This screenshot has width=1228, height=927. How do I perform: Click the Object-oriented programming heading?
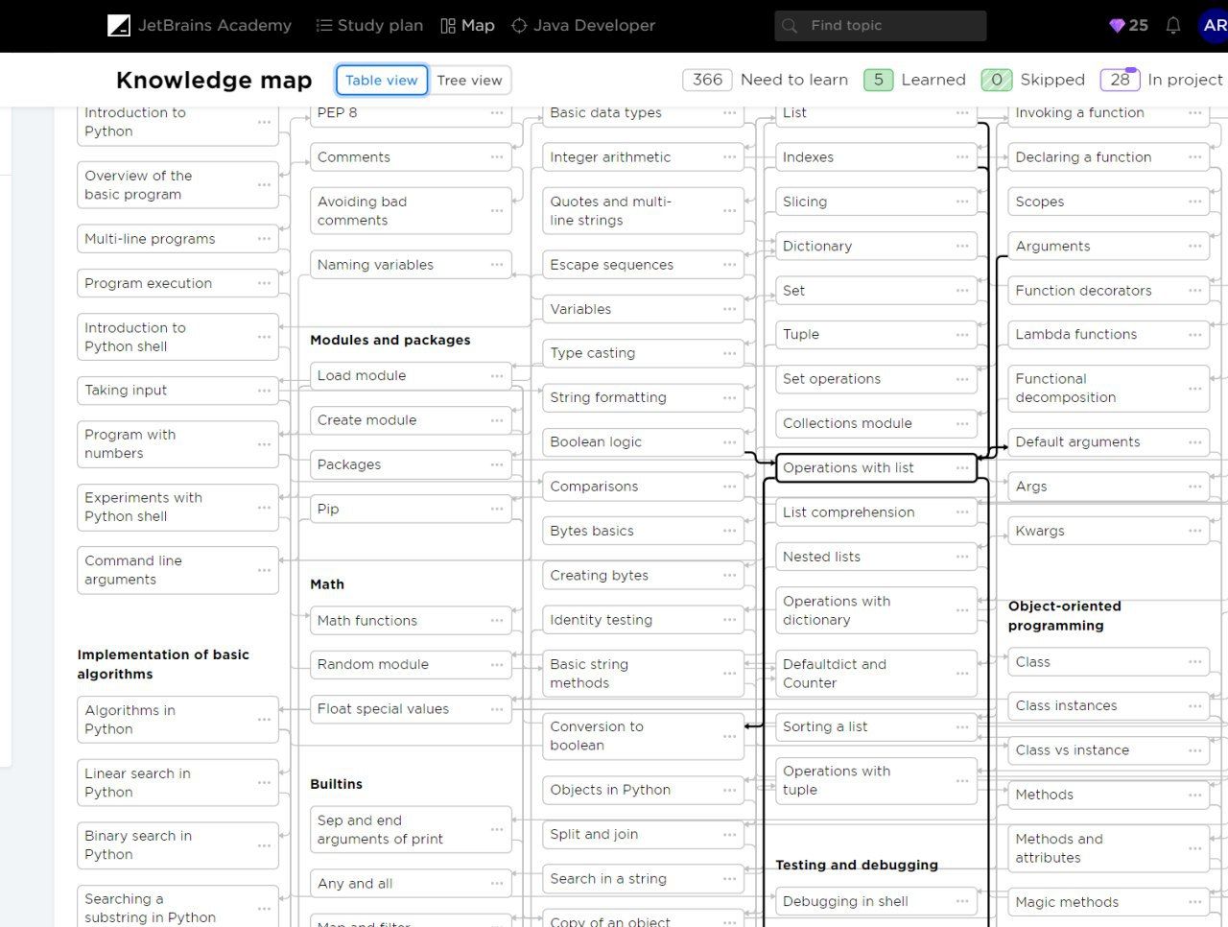pos(1064,616)
